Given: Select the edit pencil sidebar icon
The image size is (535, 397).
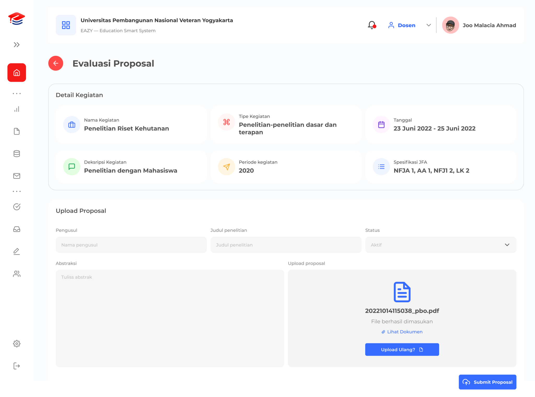Looking at the screenshot, I should click(x=16, y=251).
